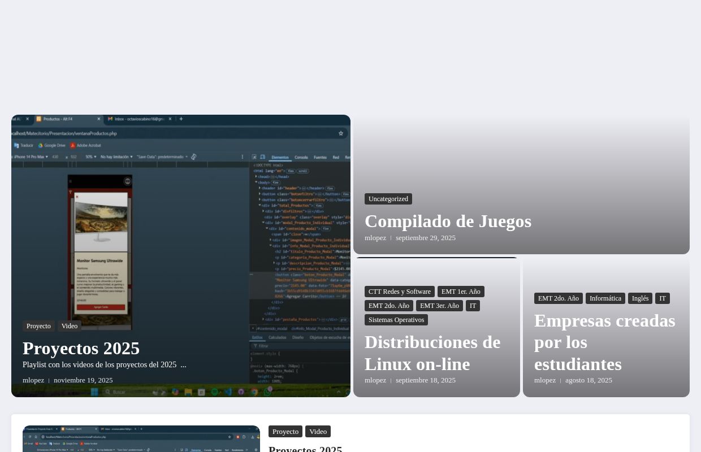The width and height of the screenshot is (701, 452).
Task: Toggle the device toolbar in DevTools
Action: click(x=262, y=157)
